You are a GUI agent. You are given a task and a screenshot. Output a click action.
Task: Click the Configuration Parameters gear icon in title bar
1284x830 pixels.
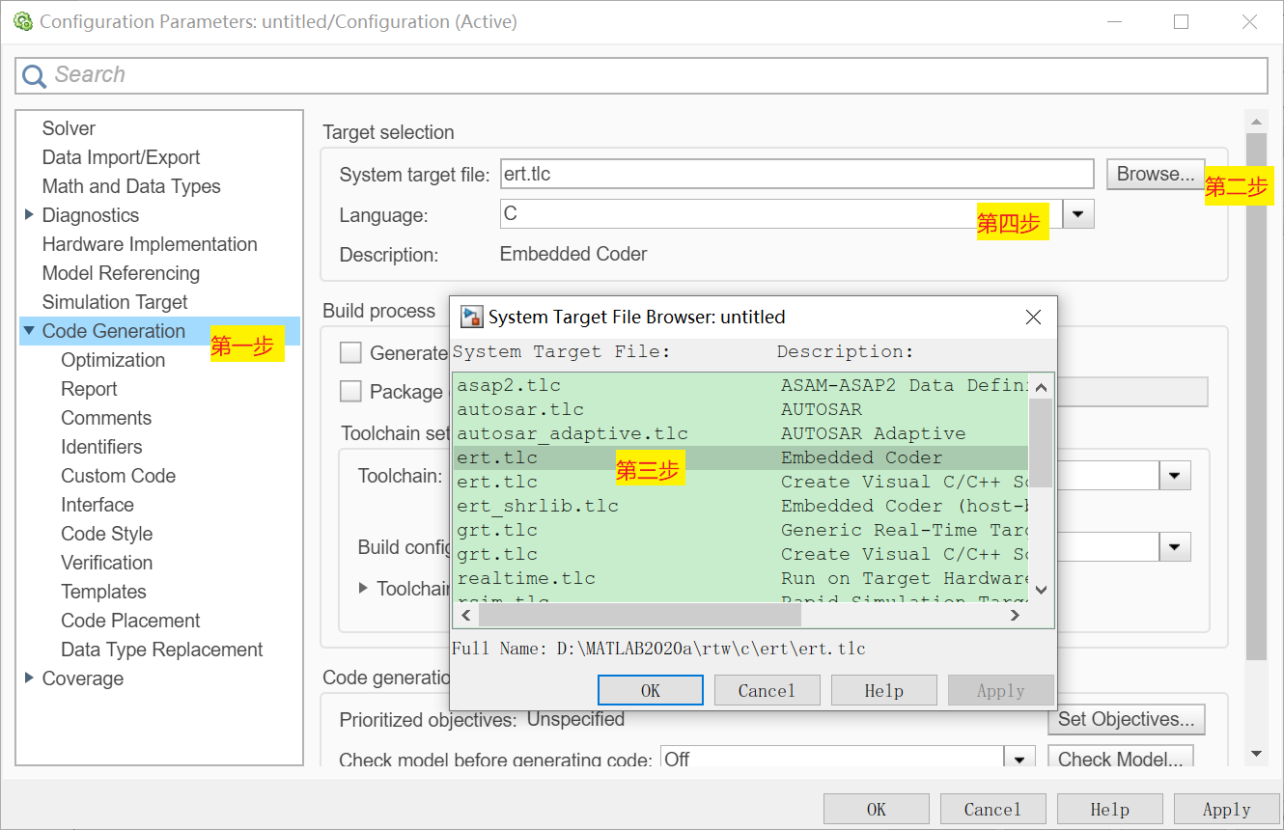[x=21, y=21]
